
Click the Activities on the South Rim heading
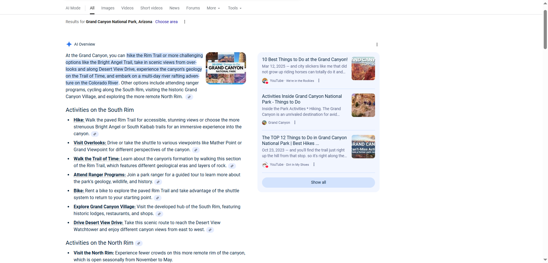click(x=100, y=110)
